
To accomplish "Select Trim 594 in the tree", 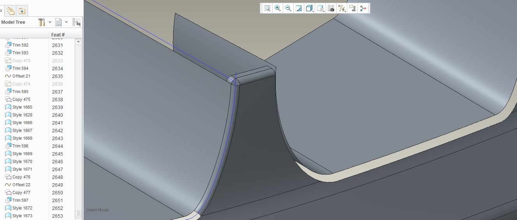I will (20, 68).
